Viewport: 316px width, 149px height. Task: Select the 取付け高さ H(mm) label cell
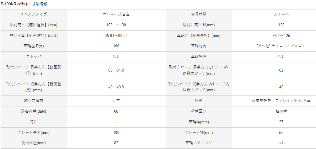199,25
